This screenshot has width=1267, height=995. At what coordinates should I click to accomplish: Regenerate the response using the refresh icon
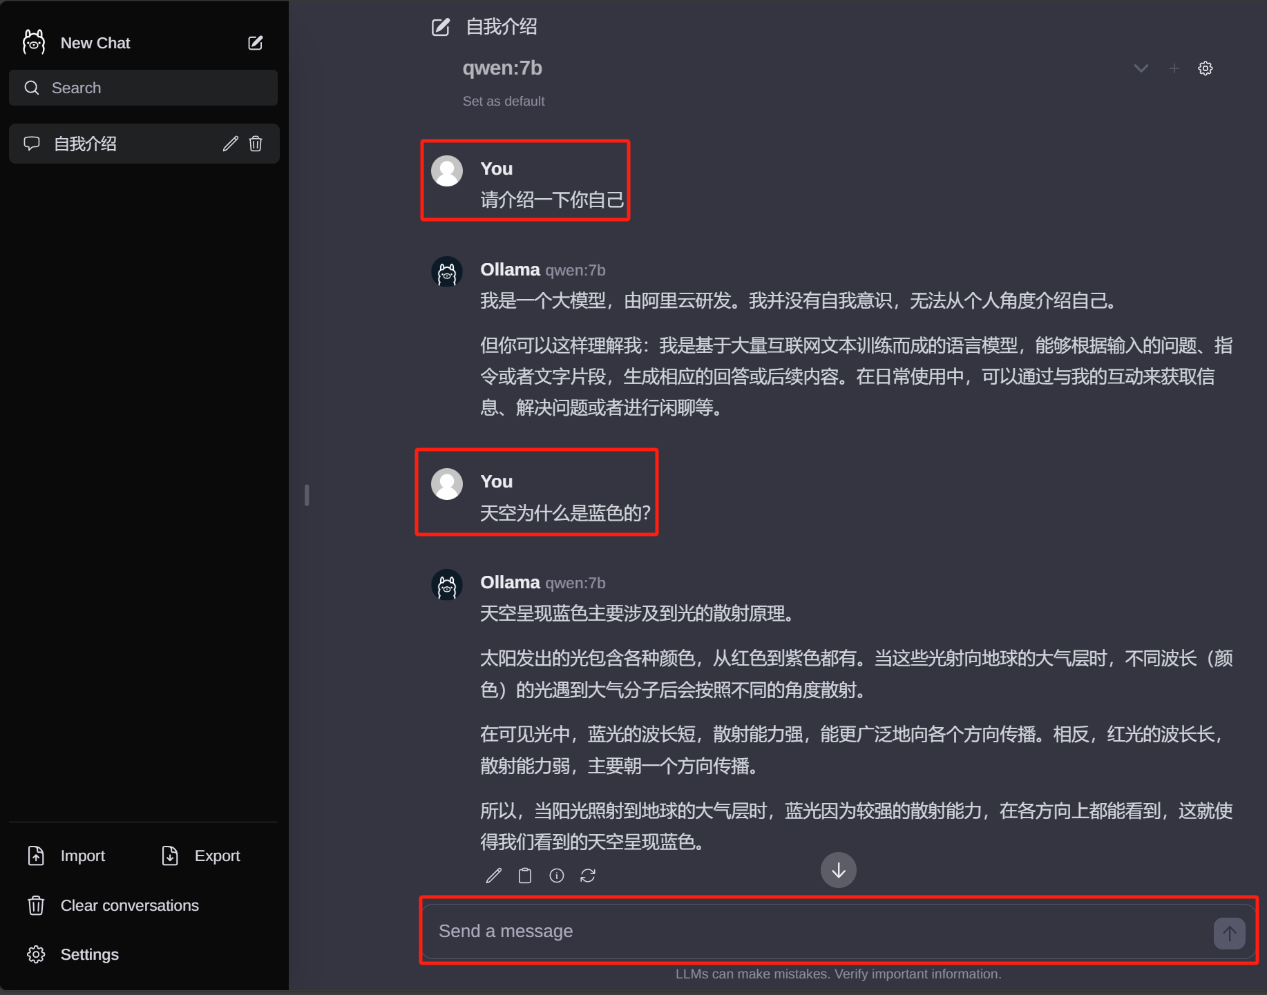coord(588,875)
